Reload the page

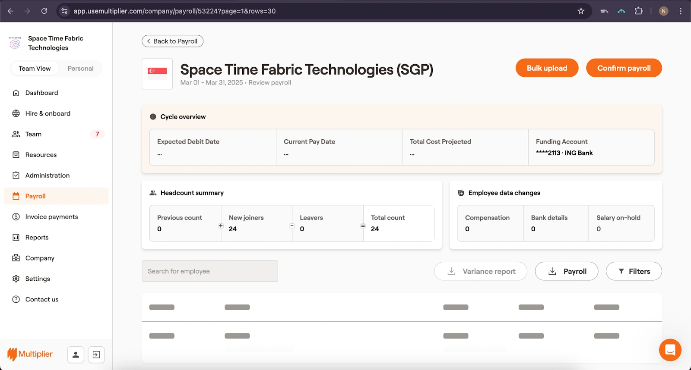tap(44, 11)
